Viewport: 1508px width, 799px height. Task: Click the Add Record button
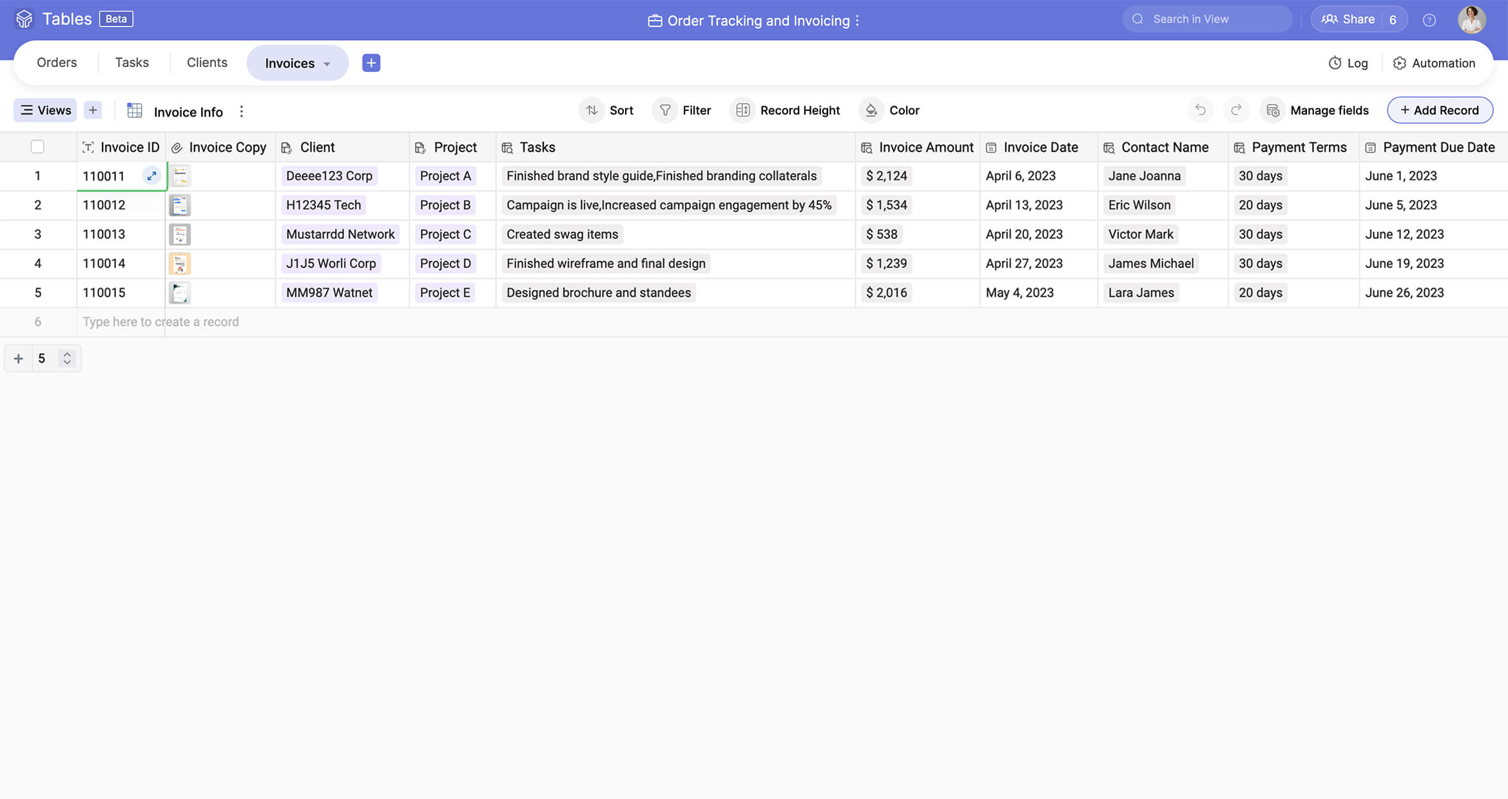1439,110
